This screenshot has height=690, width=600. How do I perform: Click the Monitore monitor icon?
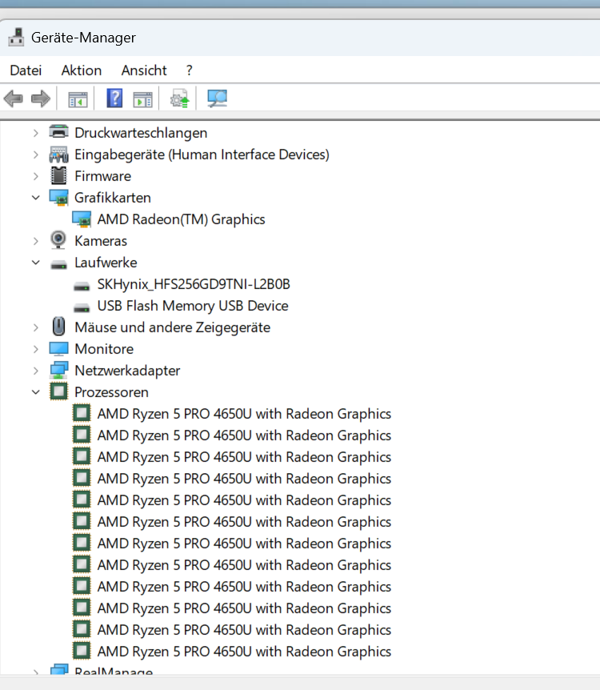click(x=58, y=349)
